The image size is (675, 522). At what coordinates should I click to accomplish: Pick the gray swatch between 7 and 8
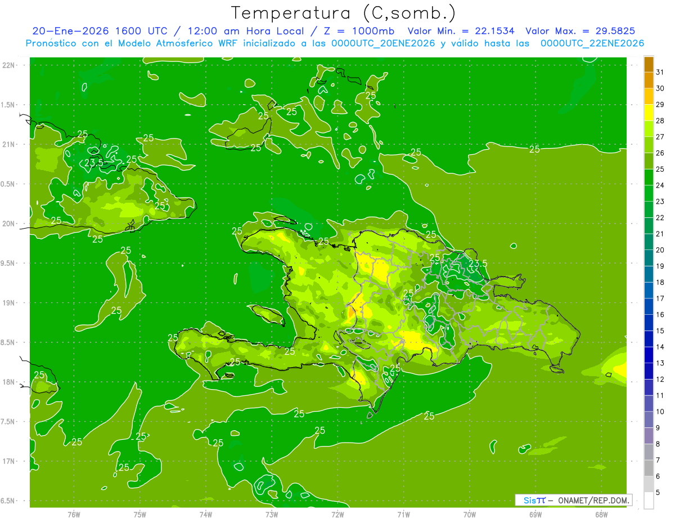[x=649, y=452]
